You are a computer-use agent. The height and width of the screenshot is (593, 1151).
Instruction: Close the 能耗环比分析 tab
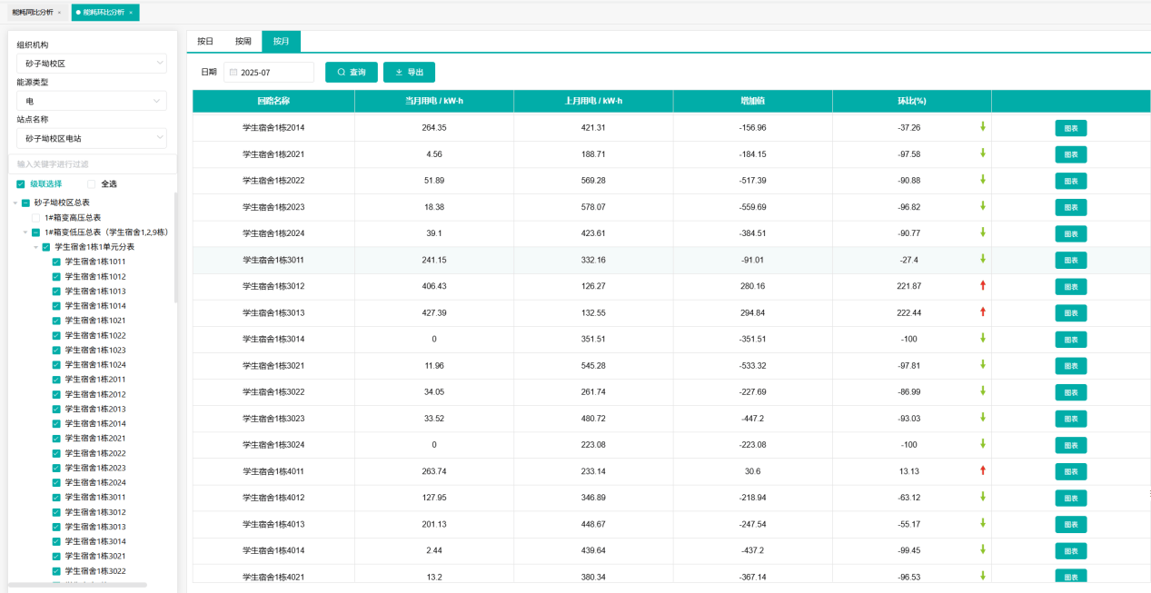point(131,13)
